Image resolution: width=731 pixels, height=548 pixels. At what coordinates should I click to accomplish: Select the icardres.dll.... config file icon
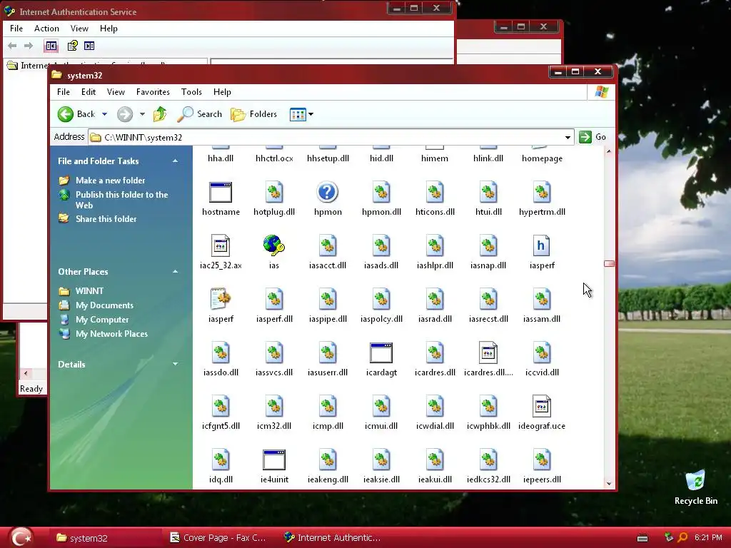coord(488,352)
